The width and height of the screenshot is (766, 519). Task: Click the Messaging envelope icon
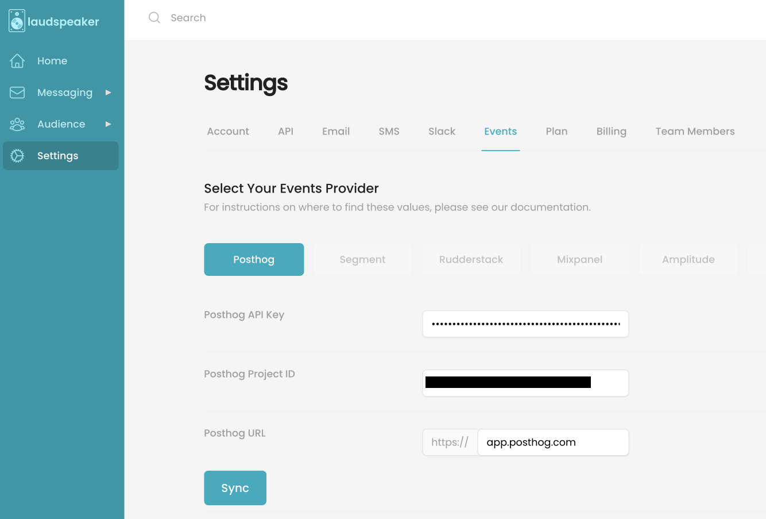point(17,93)
